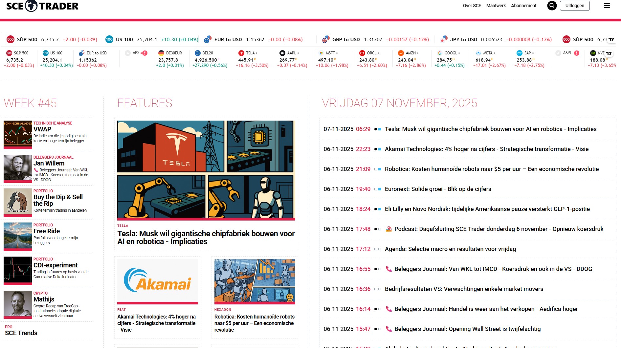
Task: Click phone icon beside Aedifica hoger news row
Action: pyautogui.click(x=388, y=309)
